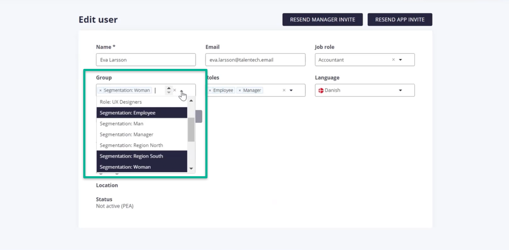Click the 'Name *' label

coord(106,47)
